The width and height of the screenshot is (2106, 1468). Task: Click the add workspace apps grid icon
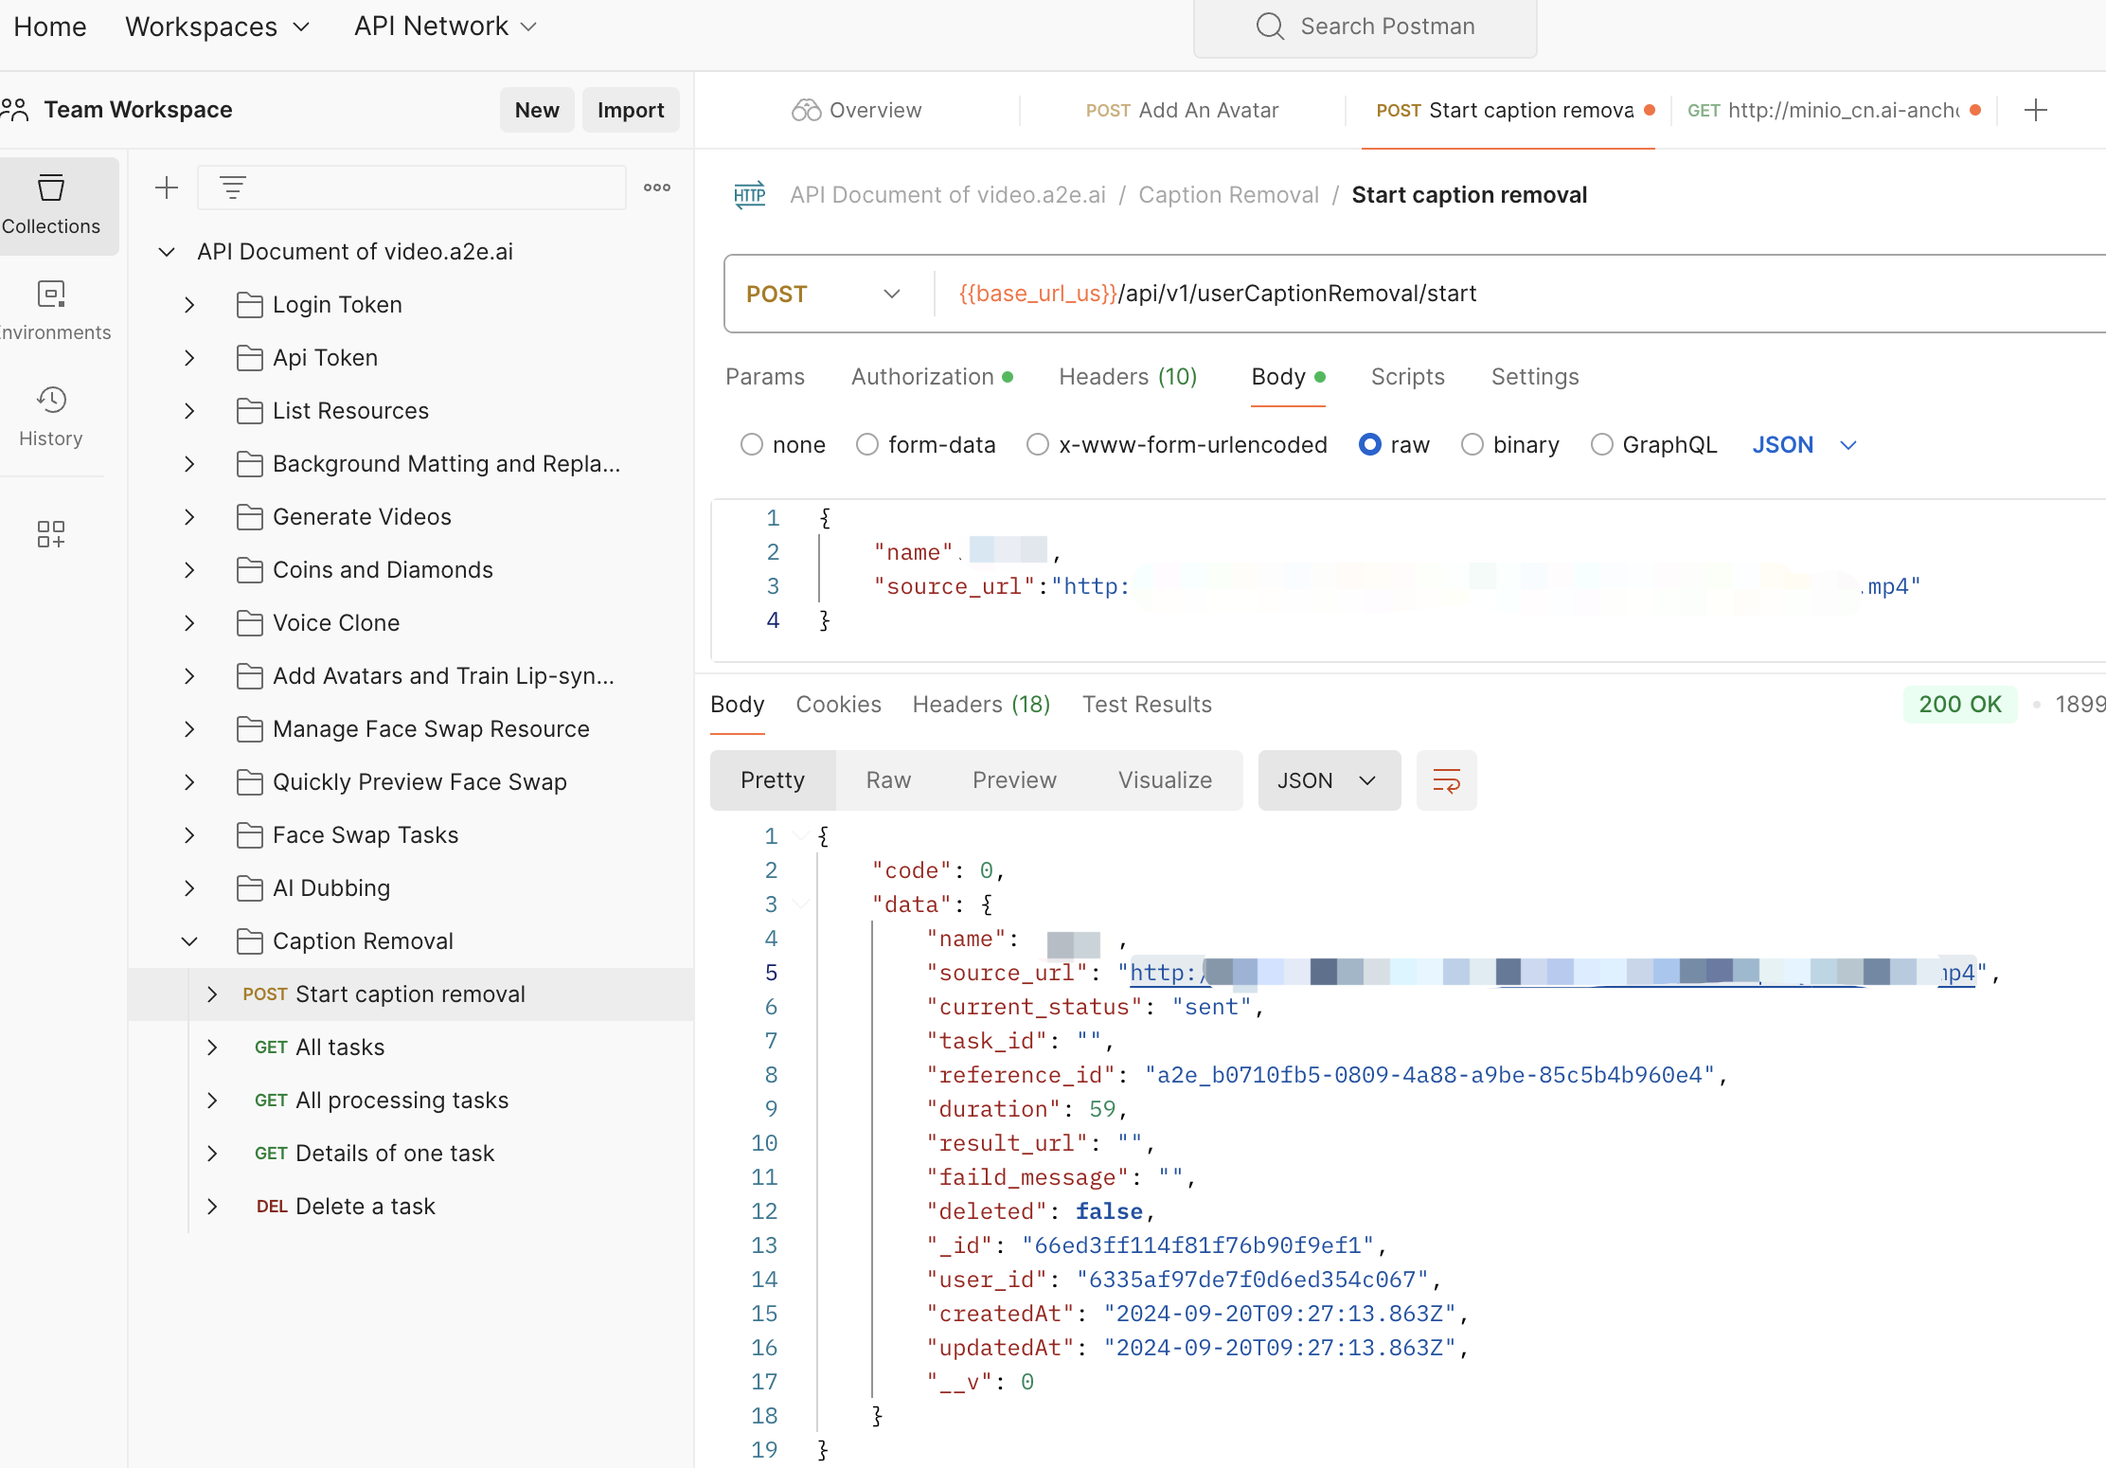(x=51, y=533)
